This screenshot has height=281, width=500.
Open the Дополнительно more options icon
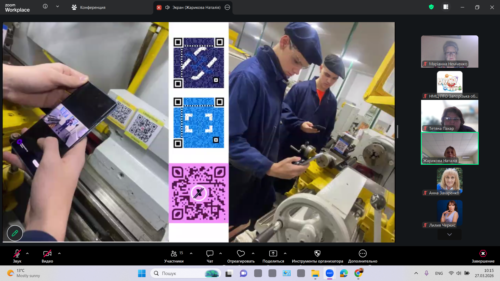(x=362, y=253)
